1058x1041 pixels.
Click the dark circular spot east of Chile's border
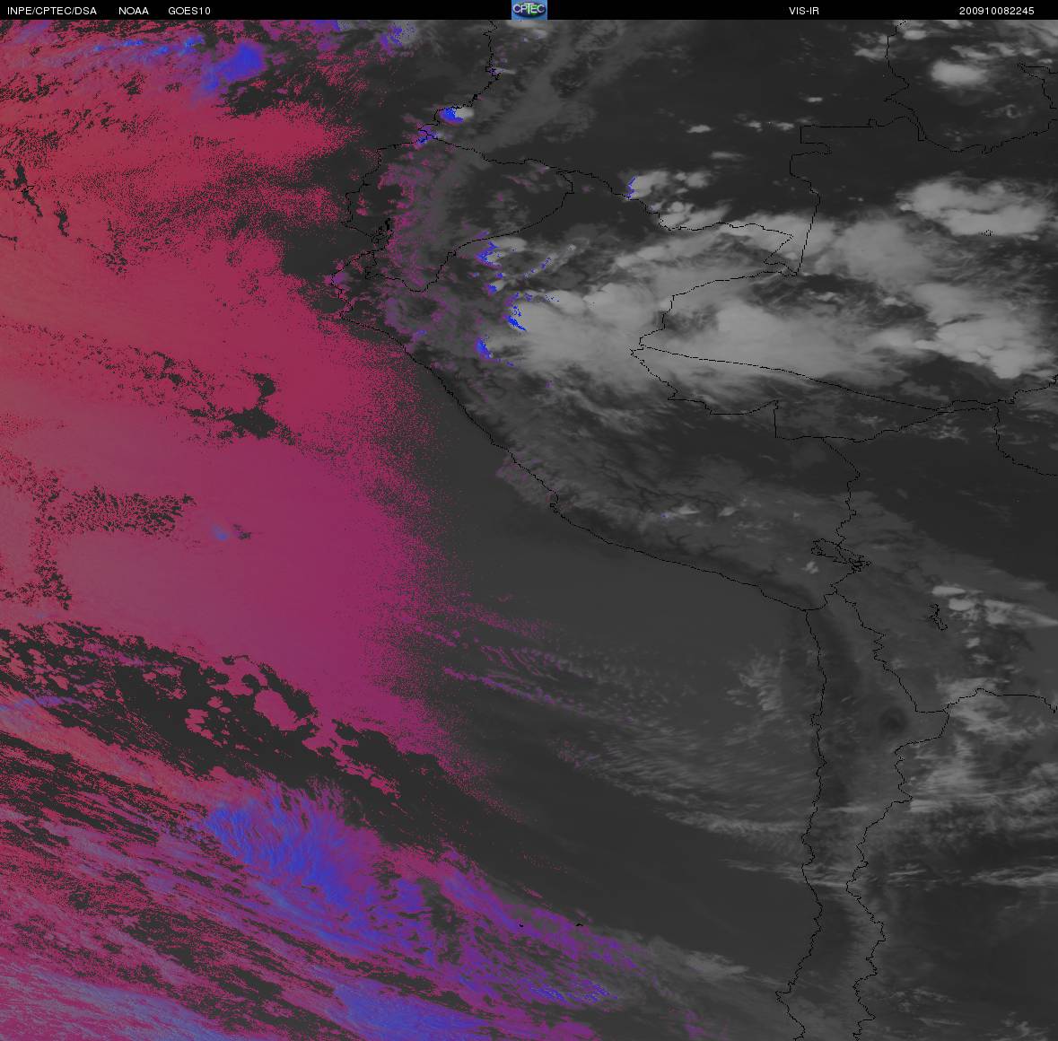click(892, 717)
